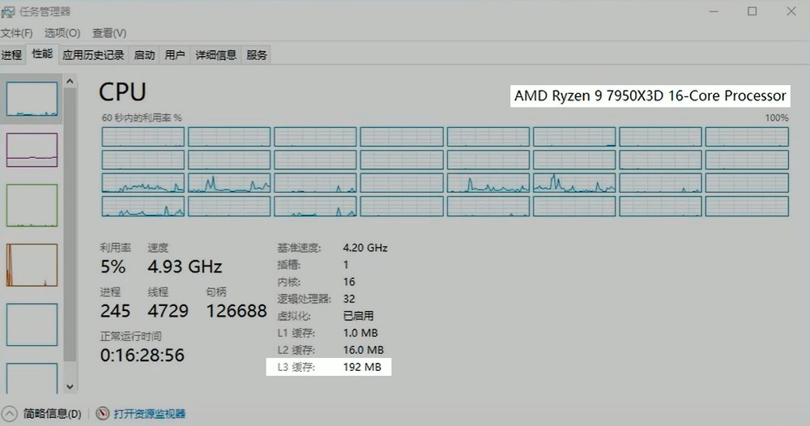Screen dimensions: 810x426
Task: Open the 查看(V) menu
Action: pyautogui.click(x=109, y=33)
